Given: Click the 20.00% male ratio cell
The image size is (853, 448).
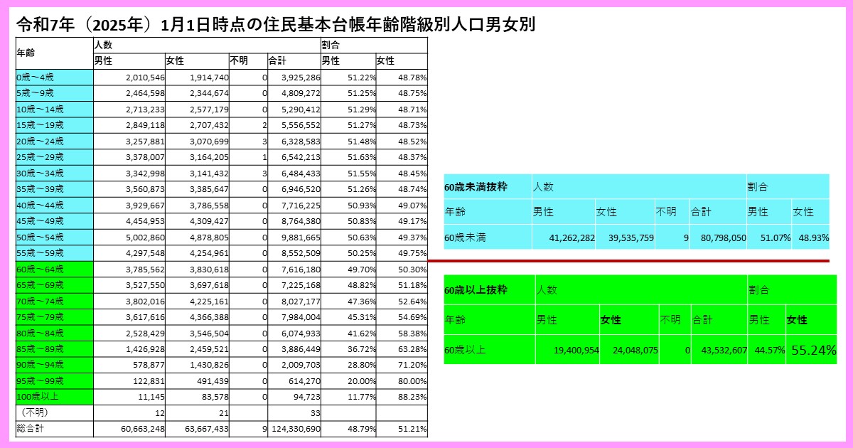Looking at the screenshot, I should [348, 380].
